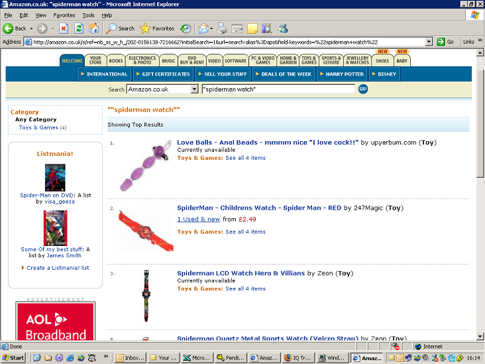Click the Spiderman LCD watch thumbnail
This screenshot has width=485, height=364.
146,296
